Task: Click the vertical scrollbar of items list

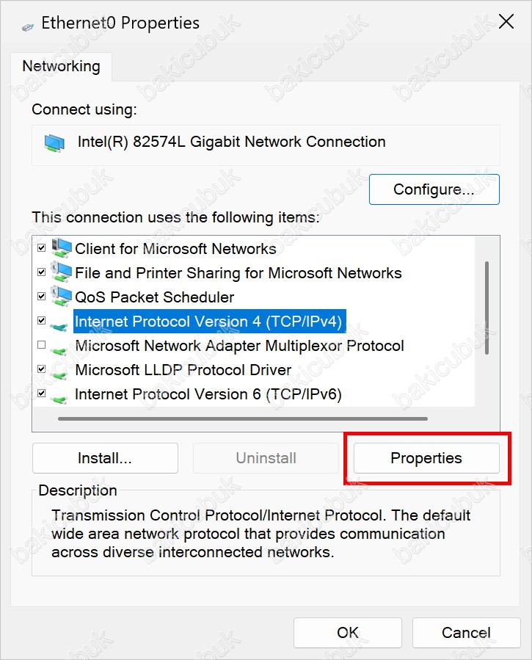Action: (487, 308)
